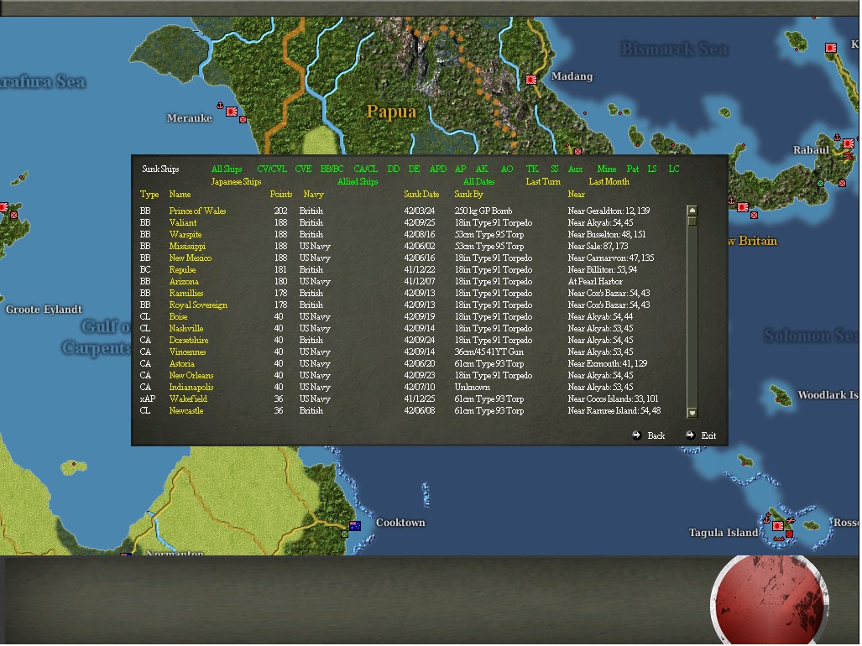Sort list by Navy column

313,194
